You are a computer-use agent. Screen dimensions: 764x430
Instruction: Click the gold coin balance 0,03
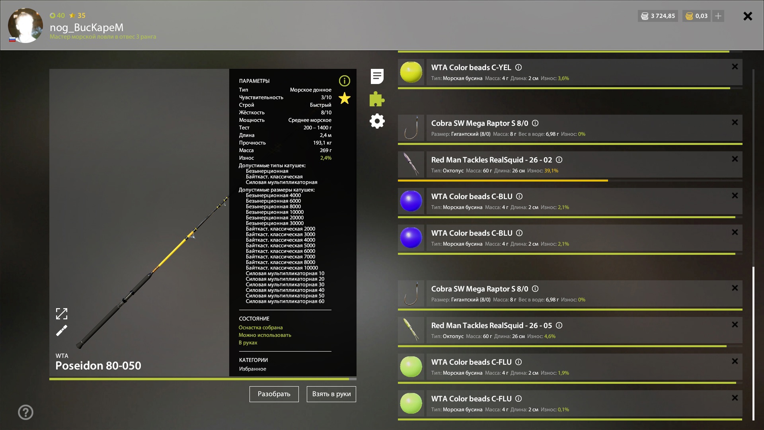(x=697, y=16)
